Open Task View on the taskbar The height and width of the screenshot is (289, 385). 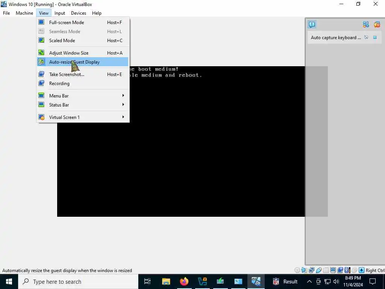(x=147, y=281)
